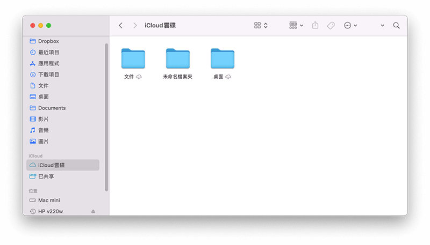Click the iCloud雲碟 window title
The image size is (430, 245).
click(x=160, y=25)
